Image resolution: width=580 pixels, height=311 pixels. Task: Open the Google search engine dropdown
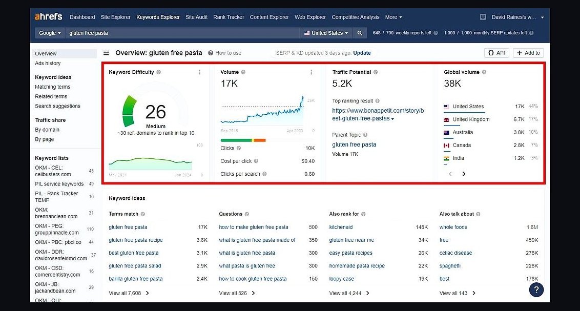click(50, 33)
